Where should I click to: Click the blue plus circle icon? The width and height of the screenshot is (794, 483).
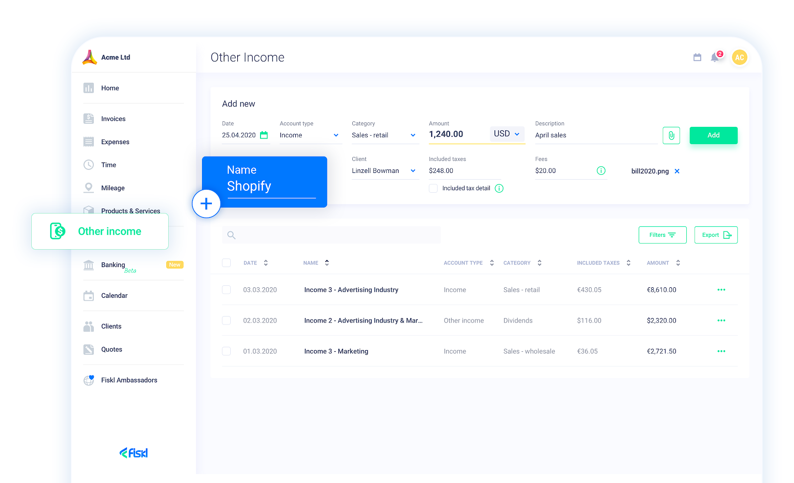[x=206, y=204]
